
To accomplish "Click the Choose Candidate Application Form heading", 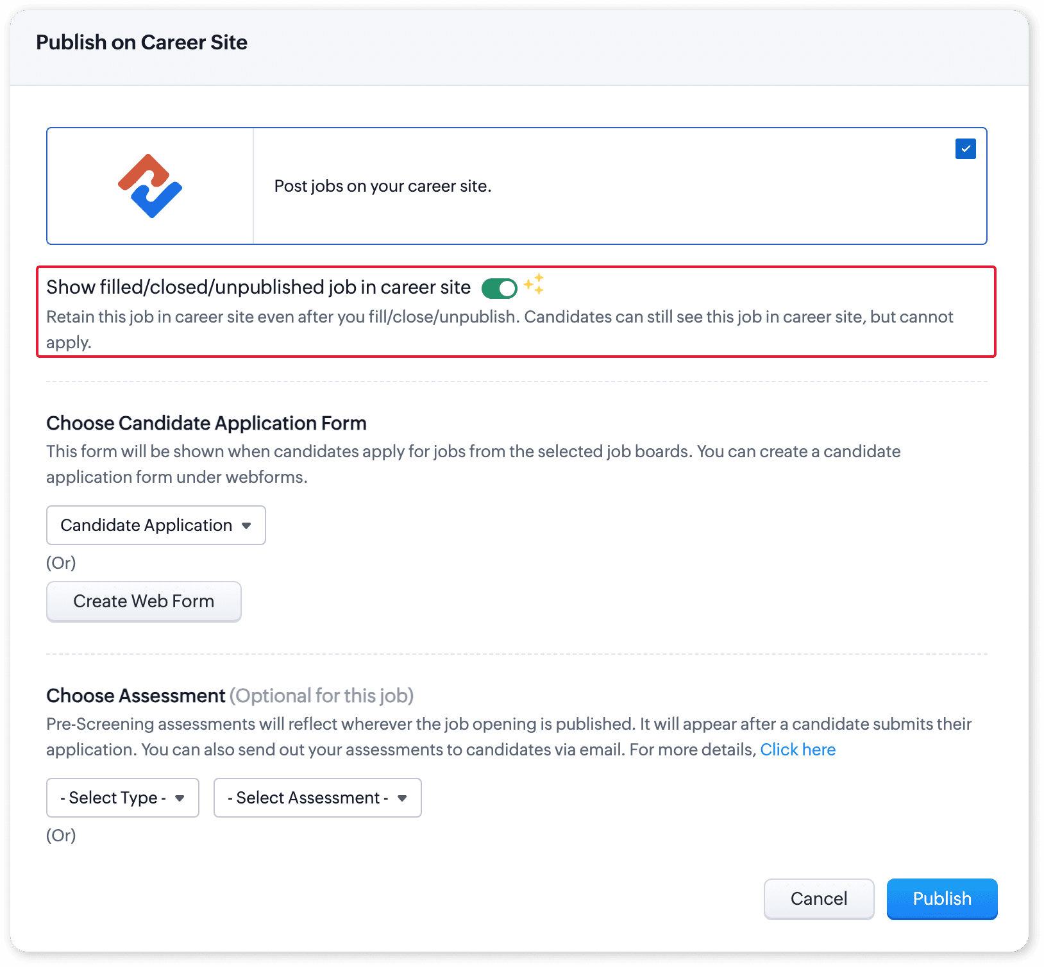I will point(206,423).
